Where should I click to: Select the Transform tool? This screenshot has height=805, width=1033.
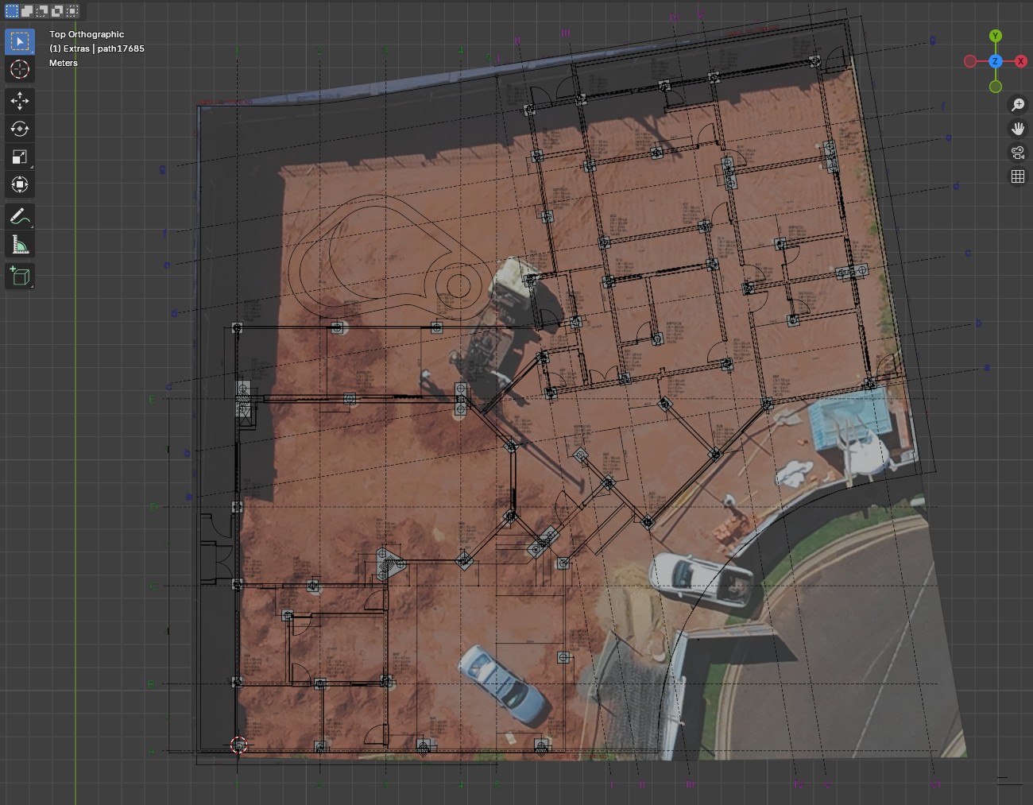(x=20, y=184)
